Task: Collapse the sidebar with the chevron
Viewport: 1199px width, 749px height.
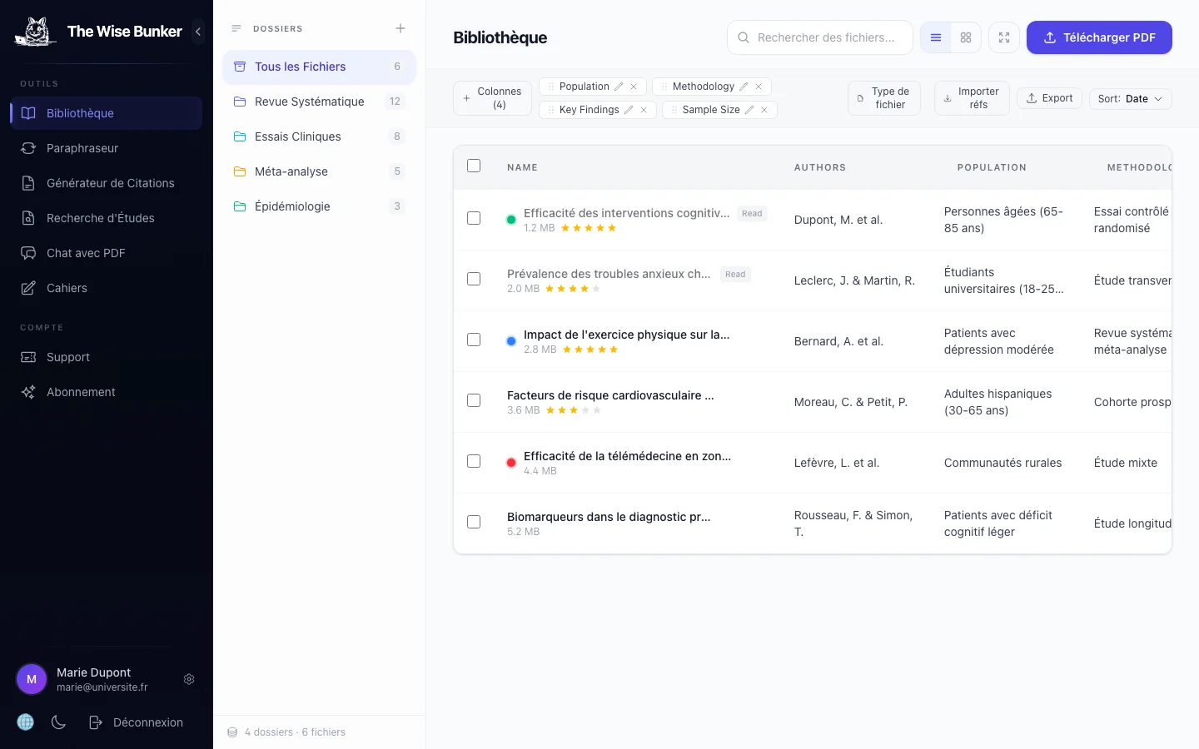Action: [197, 32]
